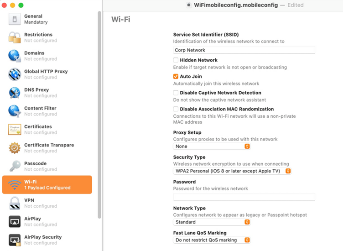
Task: Click the Password input field
Action: pyautogui.click(x=244, y=197)
